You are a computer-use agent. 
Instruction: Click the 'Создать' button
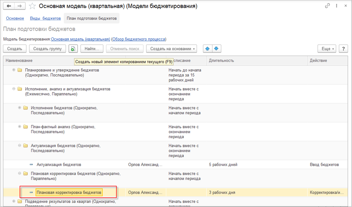14,49
